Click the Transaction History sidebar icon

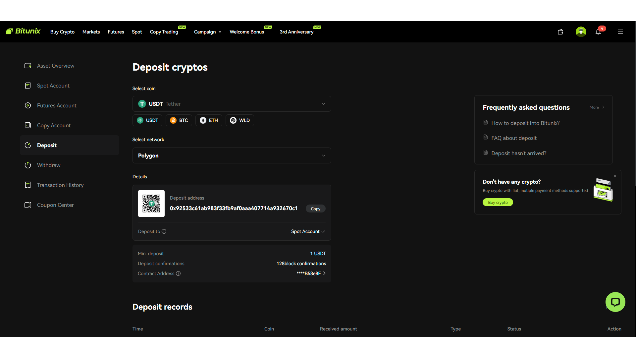(28, 185)
